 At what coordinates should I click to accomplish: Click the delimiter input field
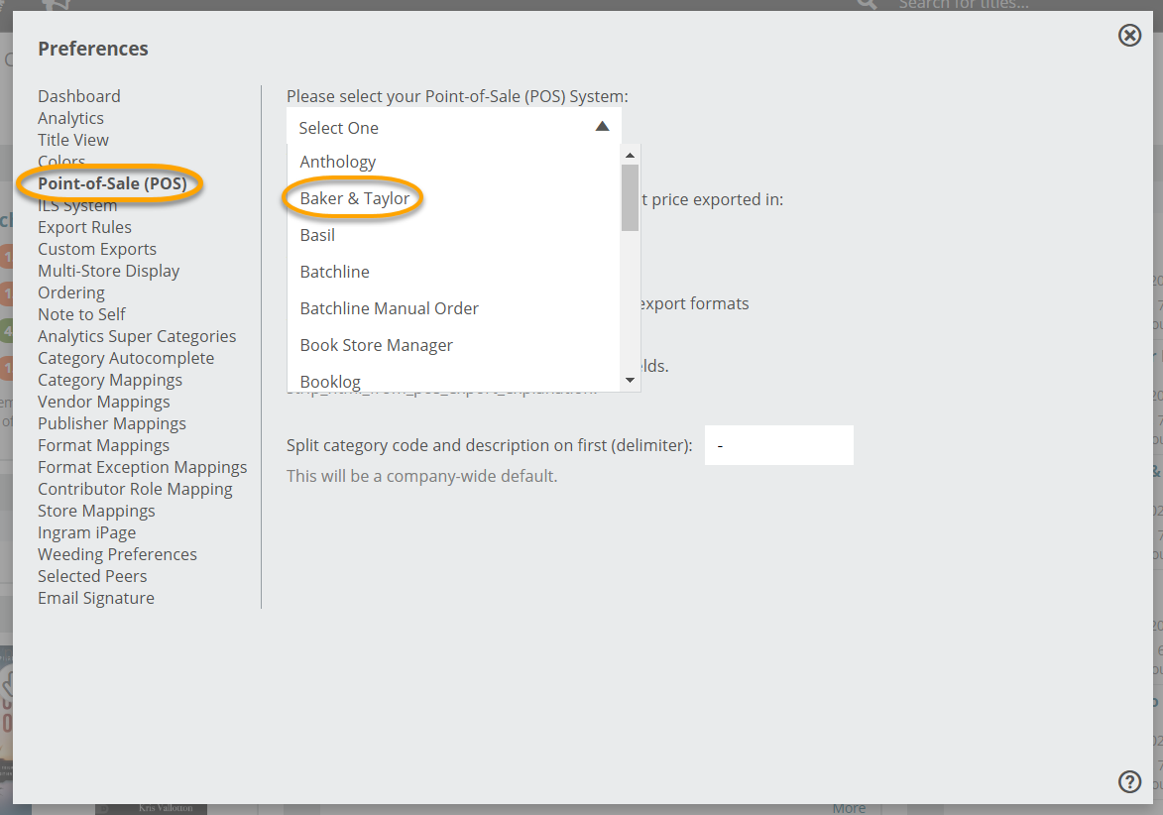coord(778,445)
